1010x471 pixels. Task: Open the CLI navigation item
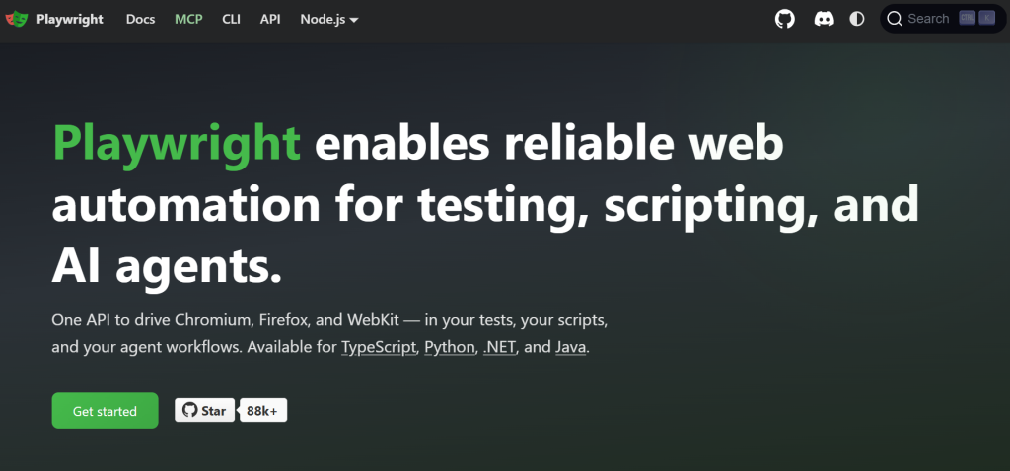click(x=231, y=20)
